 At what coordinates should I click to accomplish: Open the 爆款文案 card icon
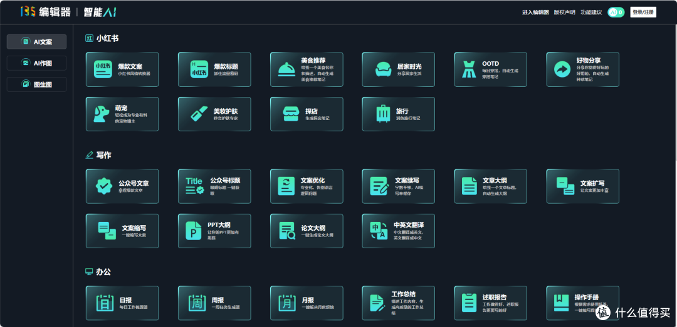103,69
